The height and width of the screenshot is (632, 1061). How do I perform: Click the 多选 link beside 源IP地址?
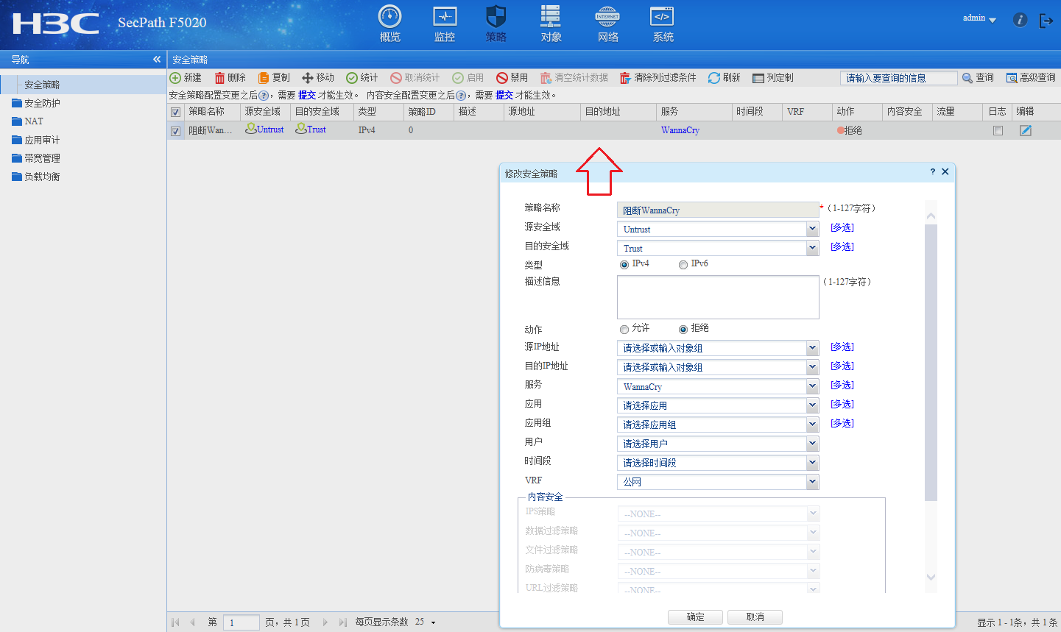click(x=842, y=347)
